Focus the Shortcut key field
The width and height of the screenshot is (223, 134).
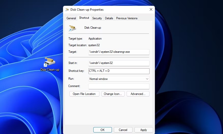click(x=119, y=71)
